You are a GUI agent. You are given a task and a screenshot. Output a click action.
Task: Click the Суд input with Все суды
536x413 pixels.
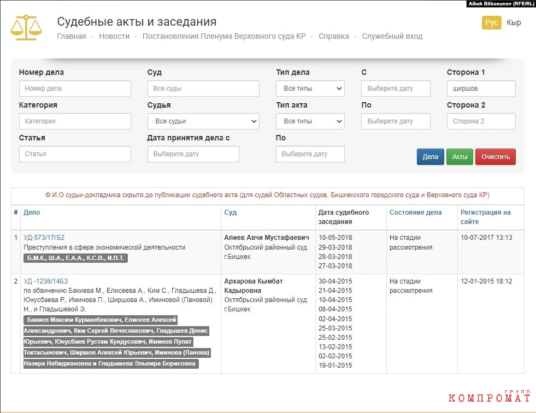click(x=203, y=88)
